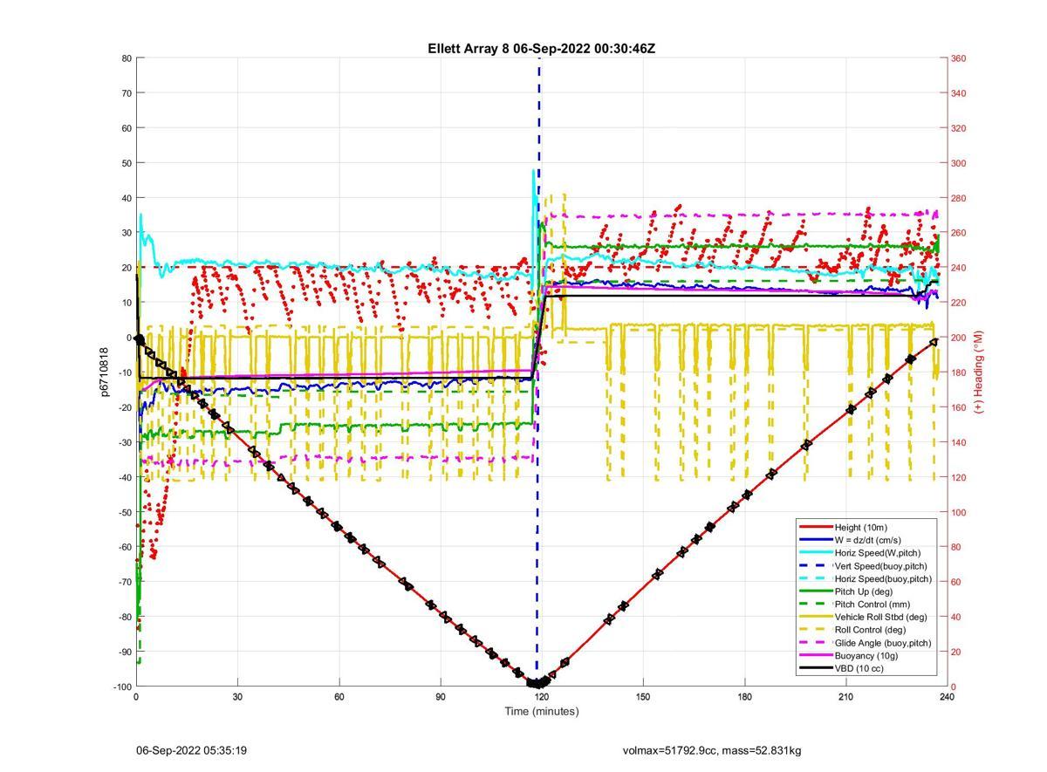Click the magenta solid line sample for Buoyancy
1047x772 pixels.
pos(815,655)
